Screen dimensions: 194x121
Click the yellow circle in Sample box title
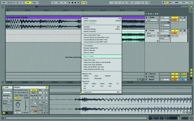point(47,87)
